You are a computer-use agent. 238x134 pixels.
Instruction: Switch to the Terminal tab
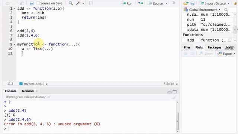[x=28, y=91]
